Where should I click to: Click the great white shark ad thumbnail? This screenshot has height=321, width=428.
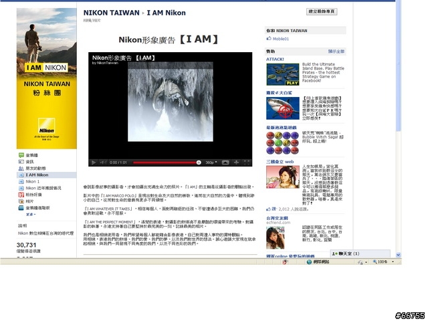tap(283, 108)
